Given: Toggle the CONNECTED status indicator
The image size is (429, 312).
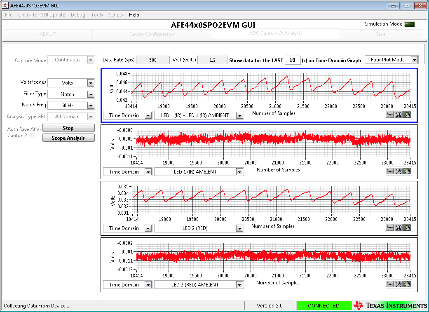Looking at the screenshot, I should pos(324,305).
